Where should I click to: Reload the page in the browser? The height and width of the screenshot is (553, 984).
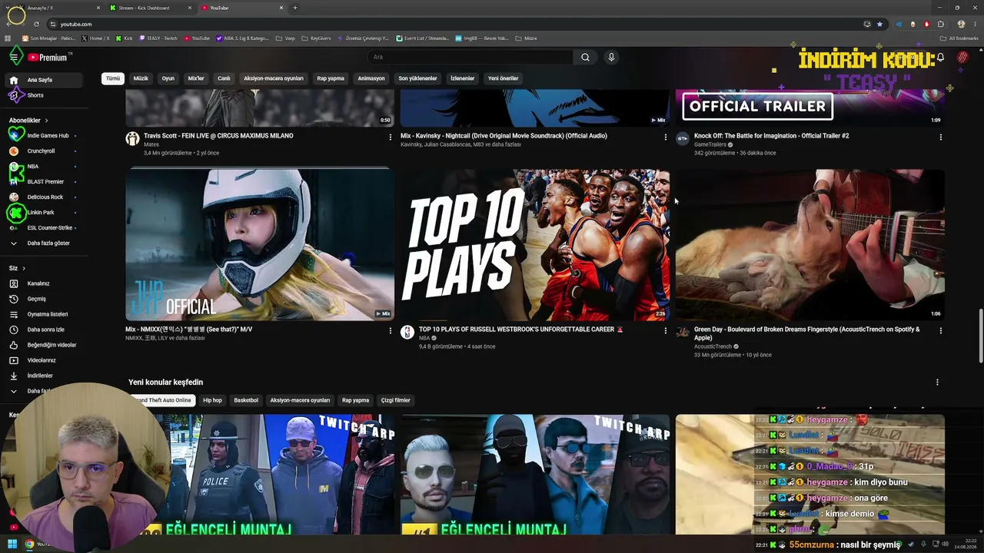coord(36,24)
